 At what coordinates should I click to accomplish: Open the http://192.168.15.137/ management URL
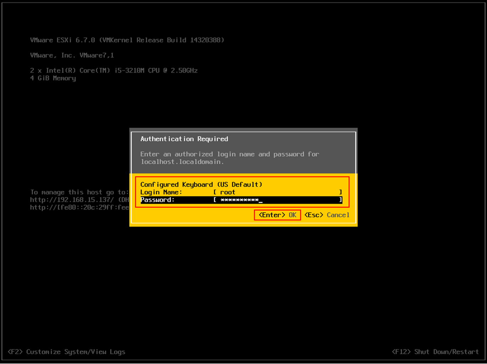click(72, 200)
